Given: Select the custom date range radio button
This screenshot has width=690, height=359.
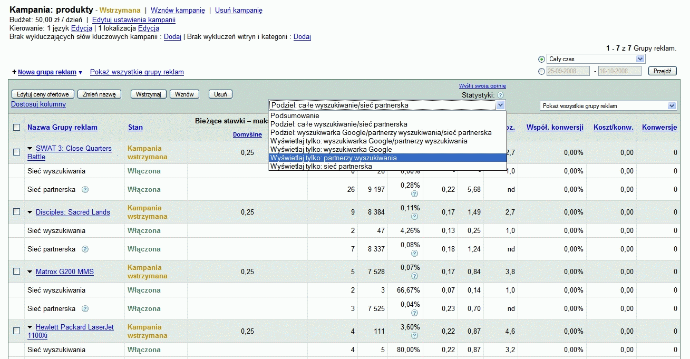Looking at the screenshot, I should tap(541, 71).
